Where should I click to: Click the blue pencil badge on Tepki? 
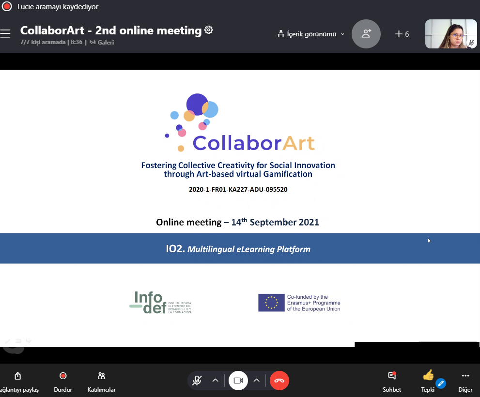click(x=440, y=383)
